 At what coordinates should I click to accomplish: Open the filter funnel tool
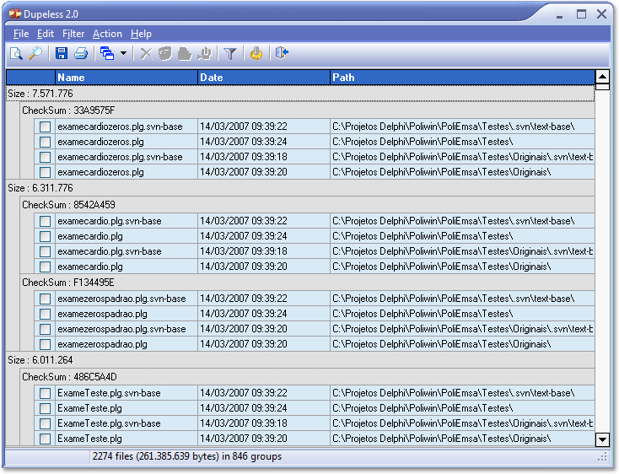pos(229,53)
